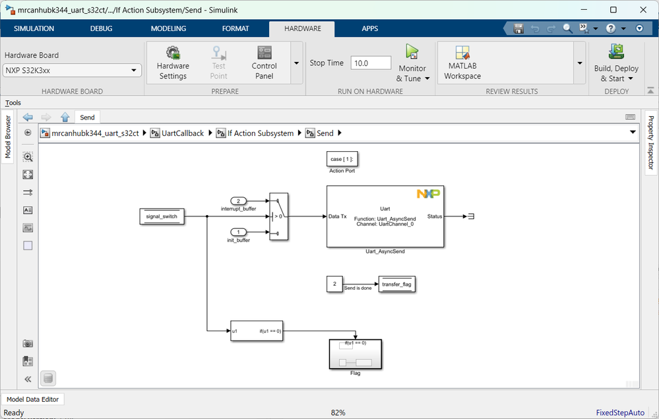Click the Send tab above breadcrumb
659x419 pixels.
coord(88,117)
